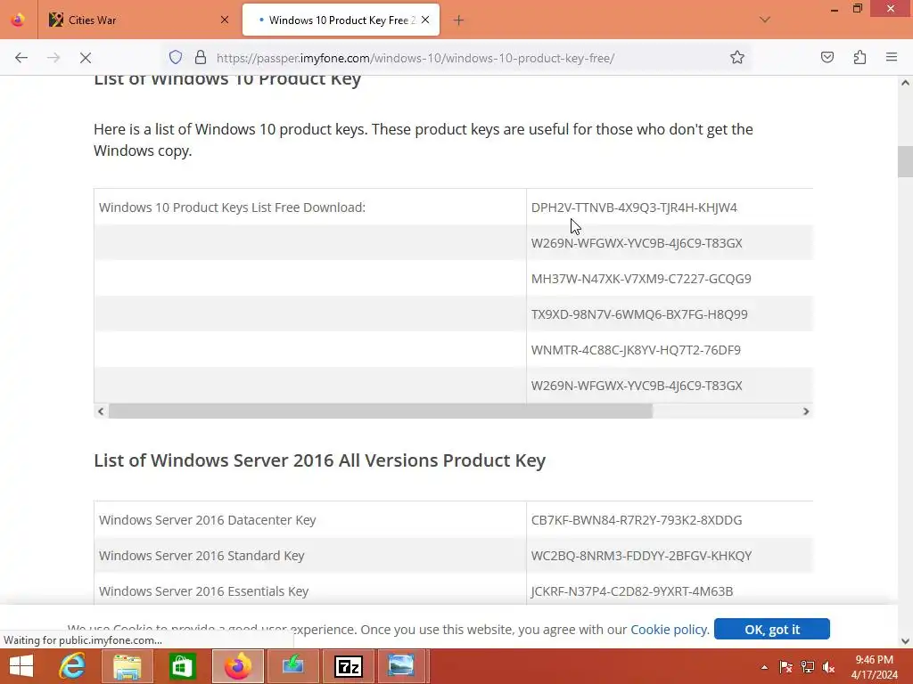Open the network tray icon

(807, 667)
